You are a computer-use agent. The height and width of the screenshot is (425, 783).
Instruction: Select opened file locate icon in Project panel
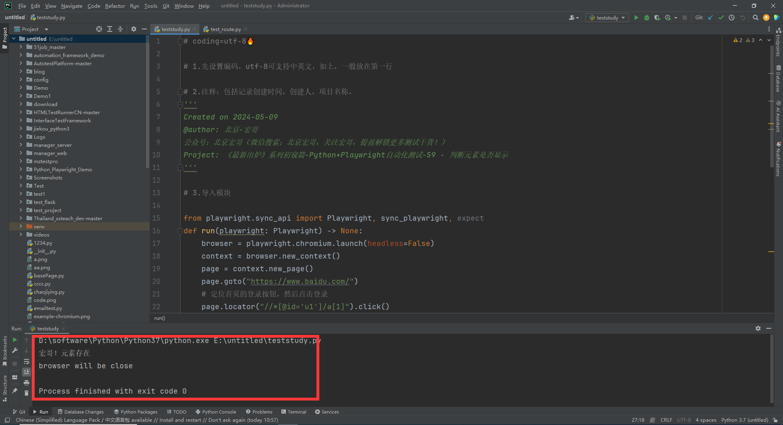pos(99,29)
